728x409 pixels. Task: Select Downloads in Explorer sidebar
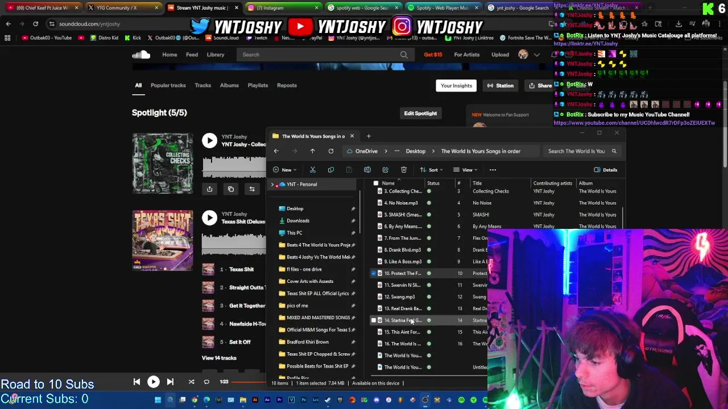(297, 220)
